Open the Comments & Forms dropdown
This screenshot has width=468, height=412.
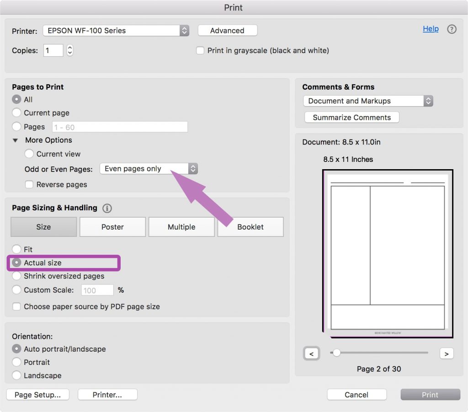[367, 101]
